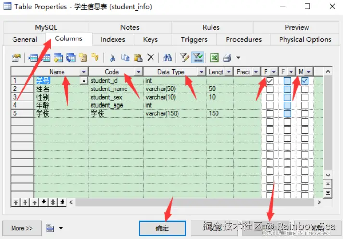Open the Data Type column header dropdown
343x239 pixels.
coord(201,72)
